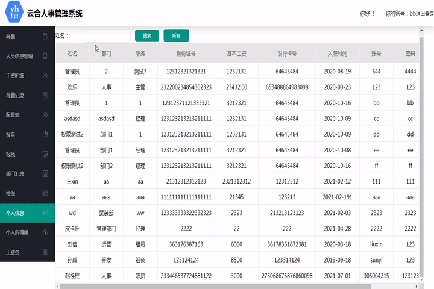Click the 人员信息管理 sidebar icon
434x289 pixels.
(x=45, y=56)
